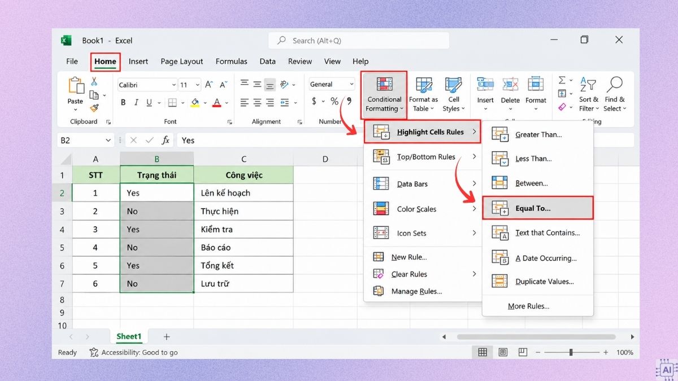Select the Format Painter brush
The width and height of the screenshot is (678, 381).
(94, 108)
